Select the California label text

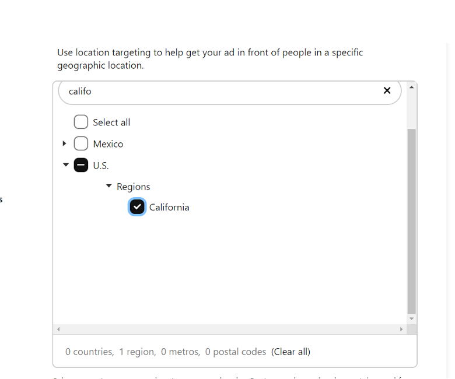(x=169, y=208)
